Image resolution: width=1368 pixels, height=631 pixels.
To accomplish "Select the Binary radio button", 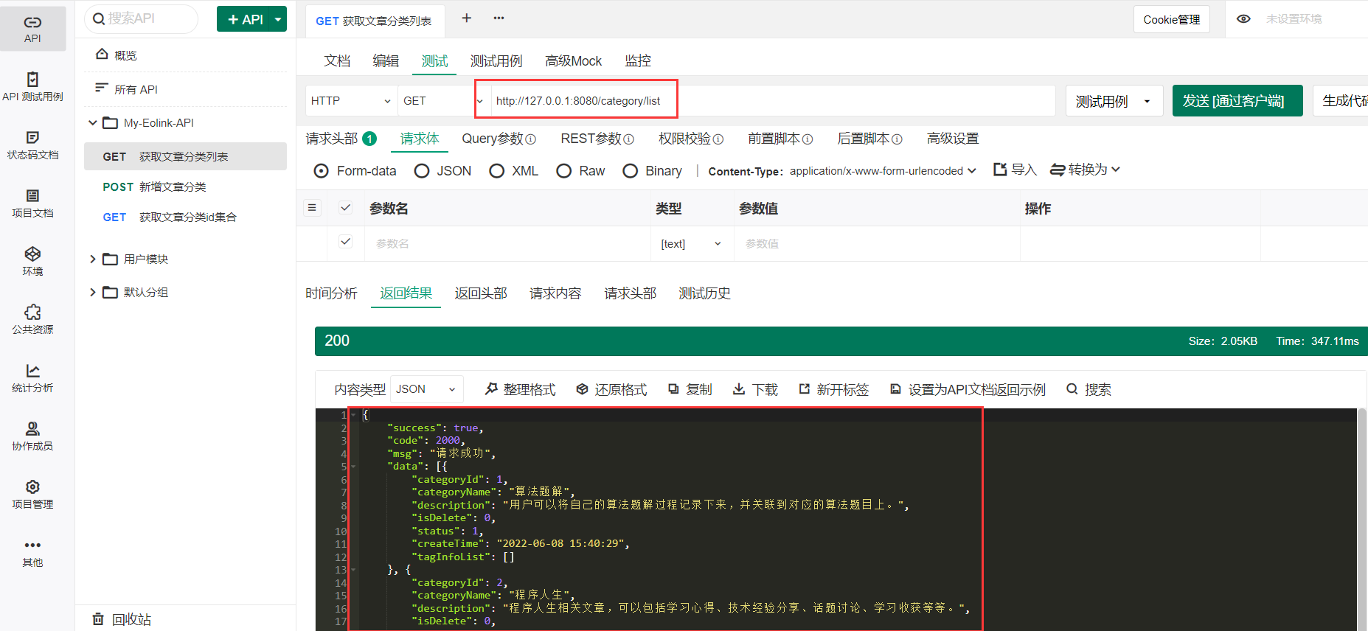I will (x=631, y=171).
